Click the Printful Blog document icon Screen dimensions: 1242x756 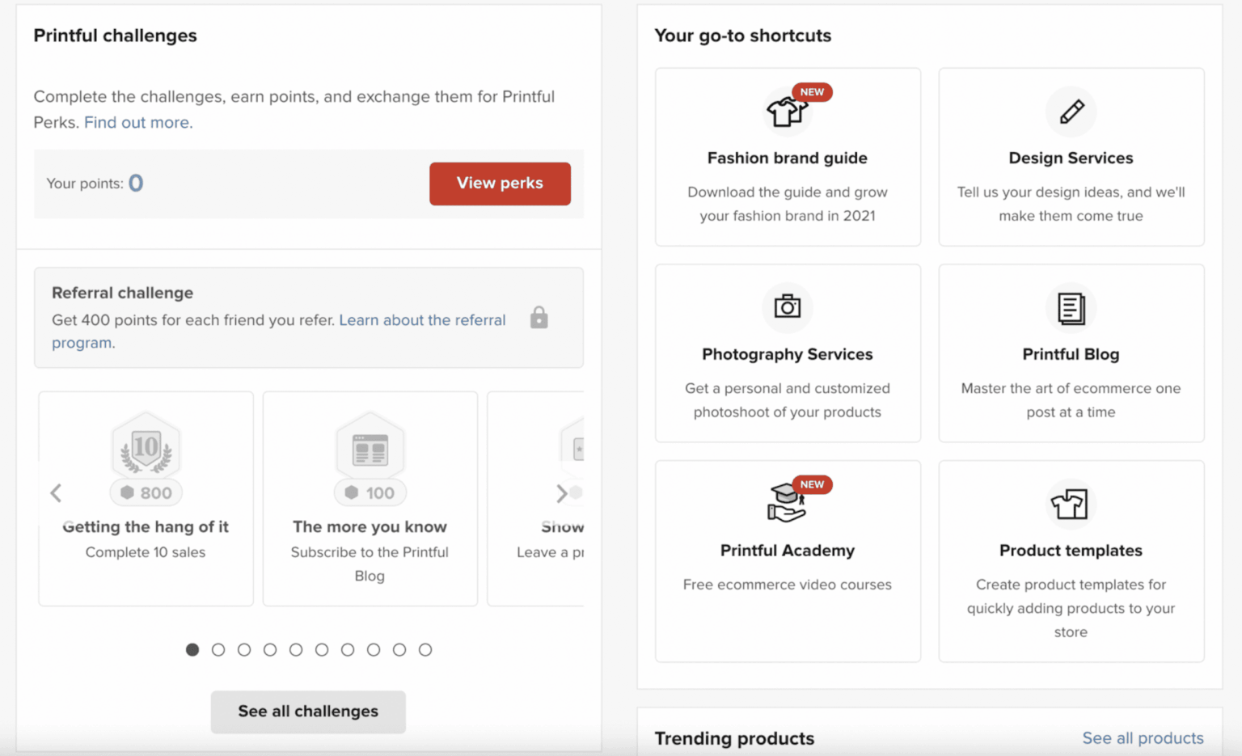1071,308
